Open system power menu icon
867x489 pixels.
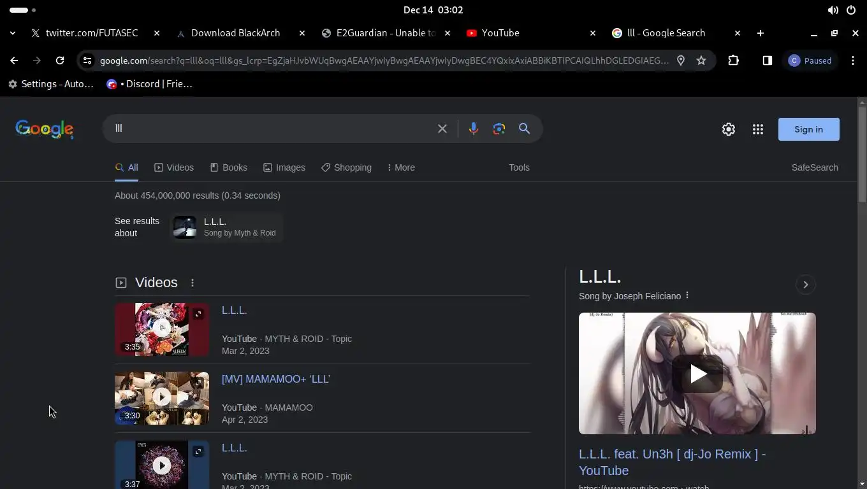click(851, 10)
